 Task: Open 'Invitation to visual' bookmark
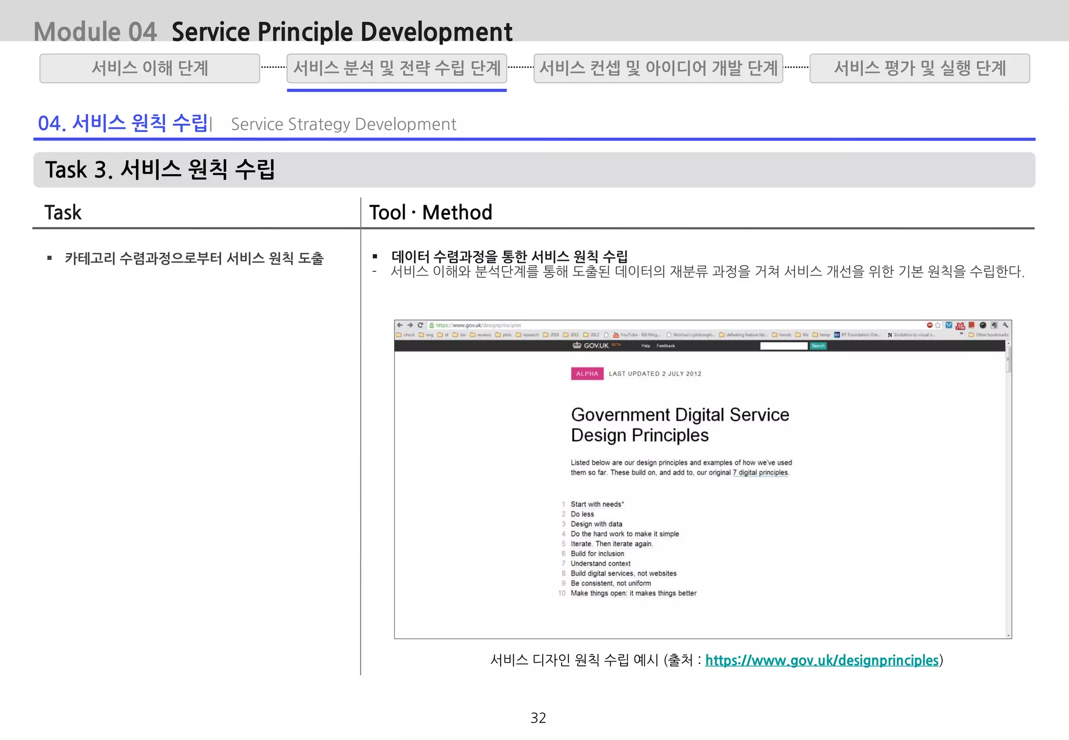click(911, 335)
